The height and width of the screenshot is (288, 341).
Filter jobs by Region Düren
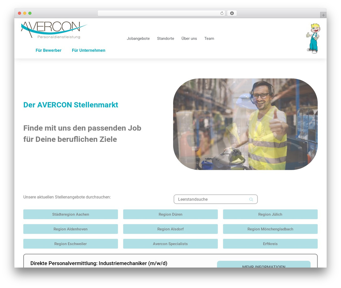click(x=170, y=214)
